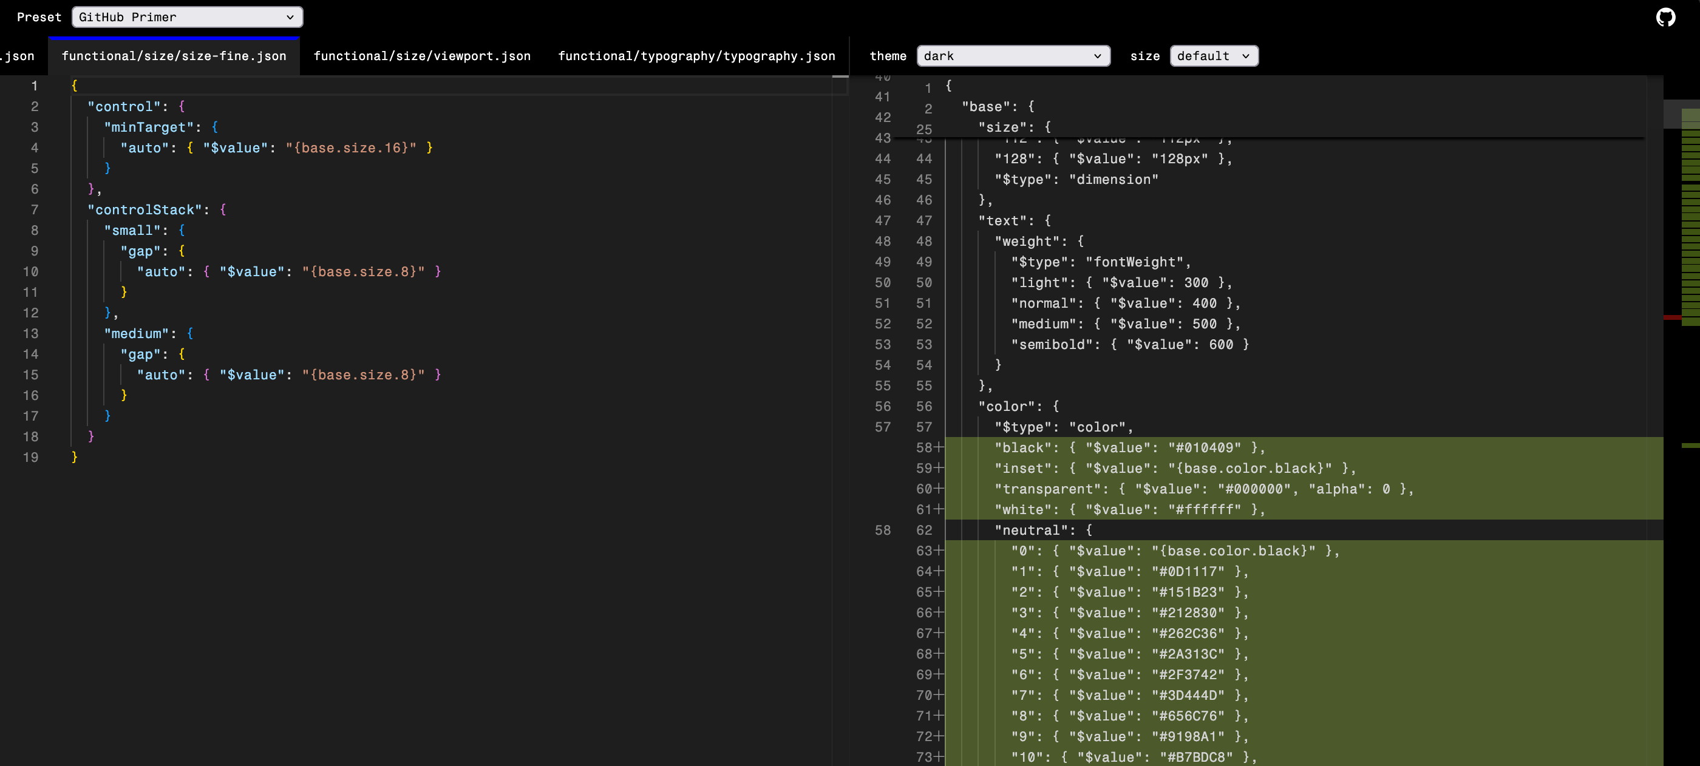Click the diff overview ruler on the right
Screen dimensions: 1700x766
[x=1682, y=420]
